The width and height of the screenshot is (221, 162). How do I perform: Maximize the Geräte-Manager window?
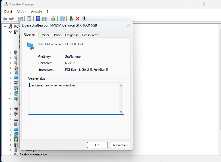[x=203, y=4]
